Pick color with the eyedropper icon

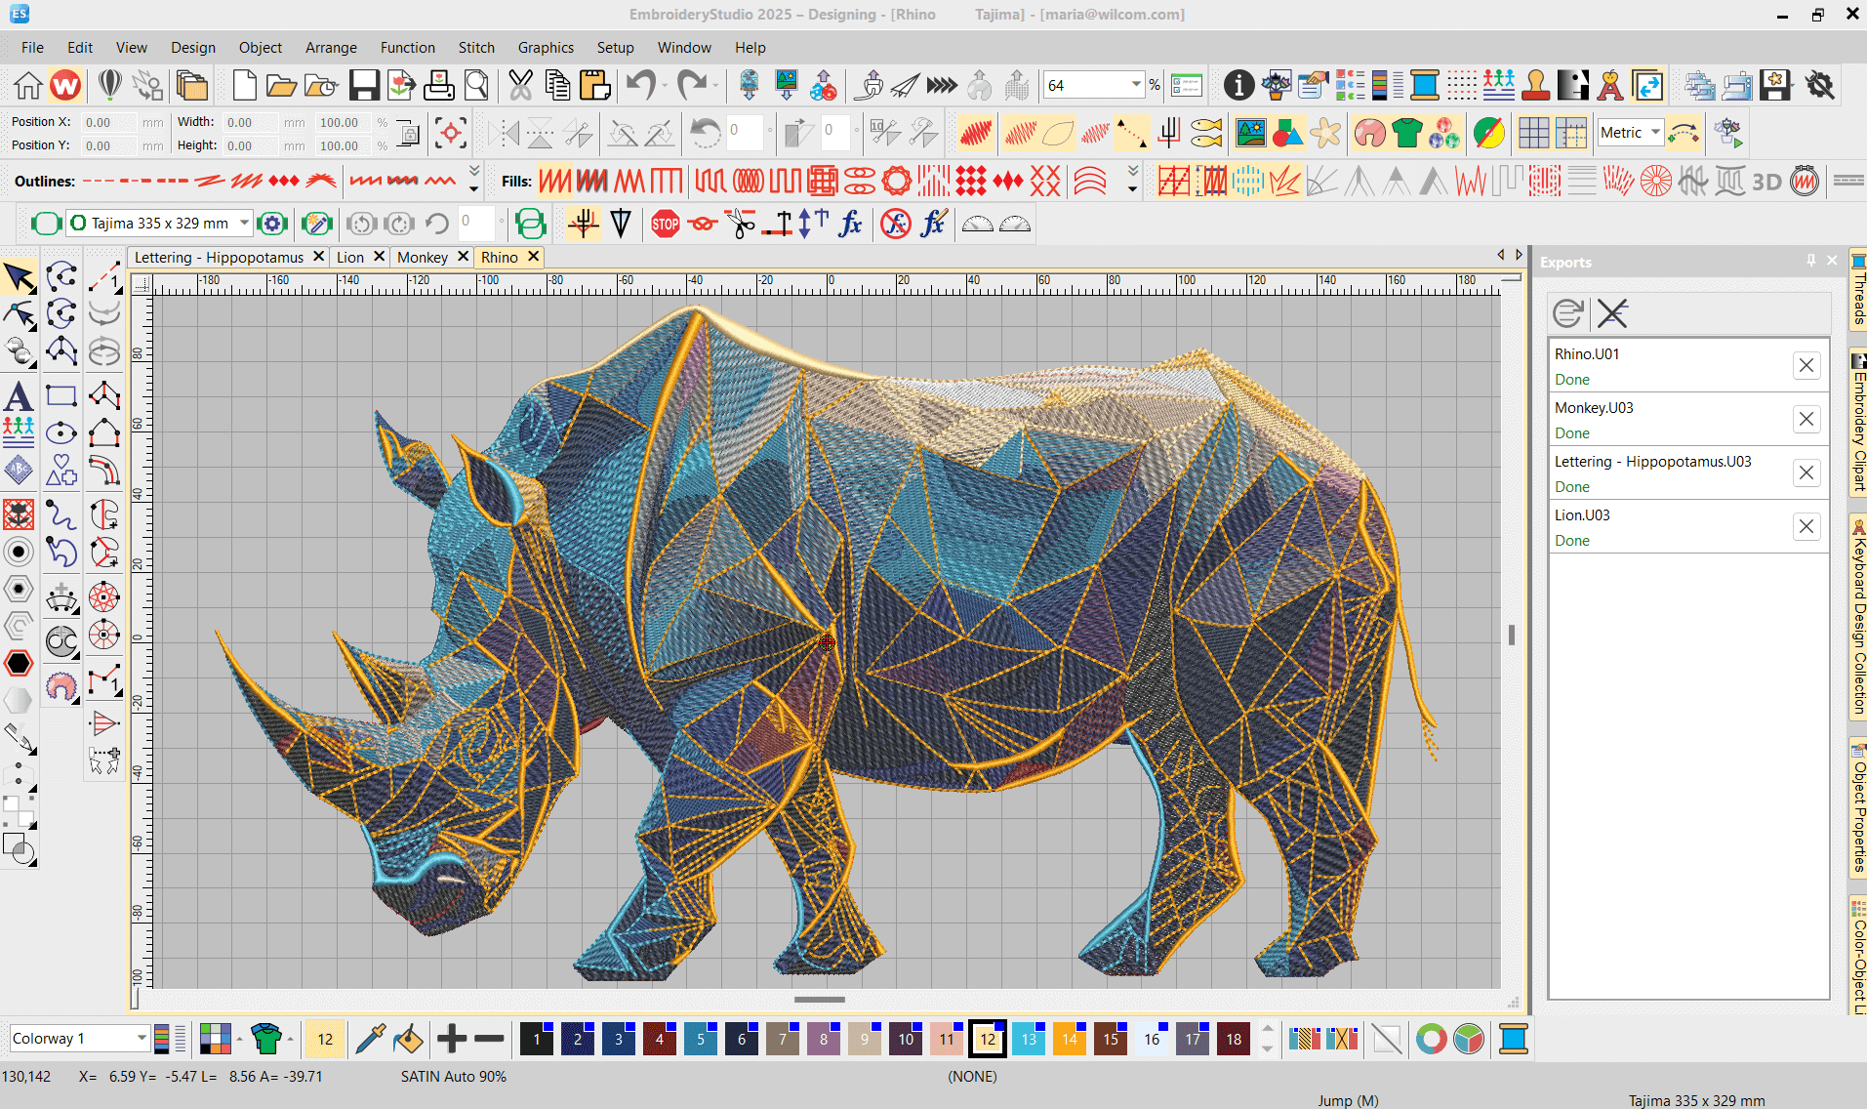click(x=371, y=1040)
